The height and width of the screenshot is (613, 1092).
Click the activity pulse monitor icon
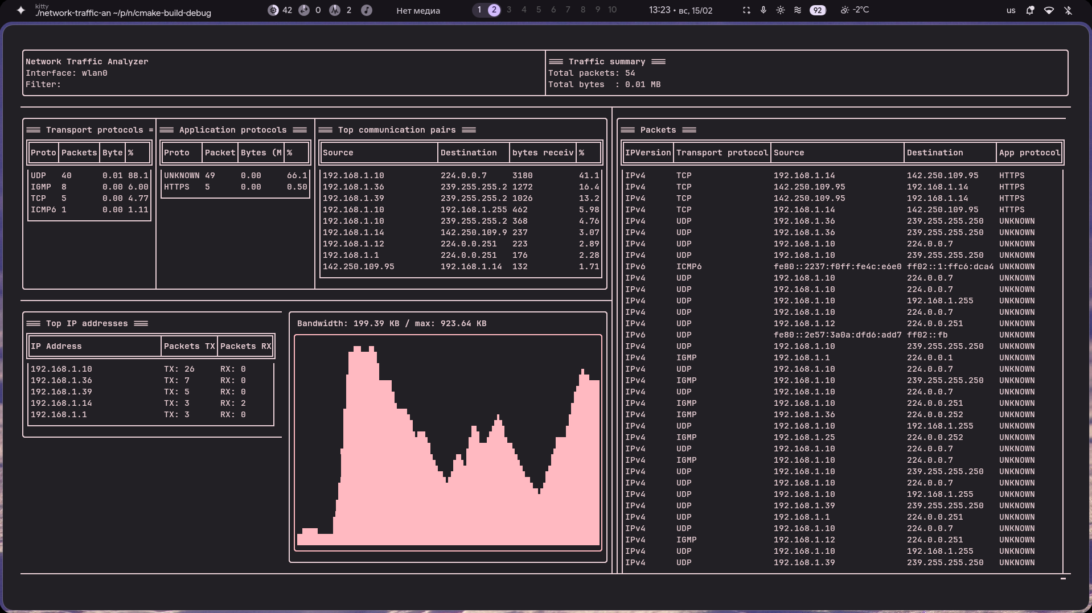tap(335, 10)
